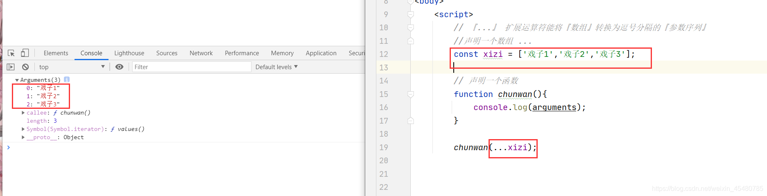Screen dimensions: 767x196
Task: Click the 2: "戏子3" entry
Action: coord(43,104)
